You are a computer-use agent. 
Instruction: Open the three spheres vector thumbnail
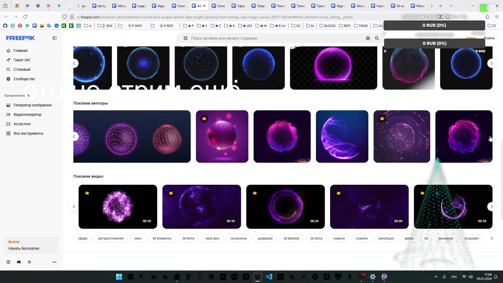point(132,136)
